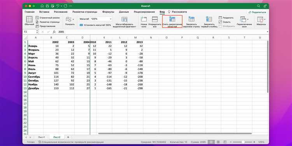Freeze first column (Закрепить первый столбец)
Screen dimensions: 292x146
coord(209,21)
